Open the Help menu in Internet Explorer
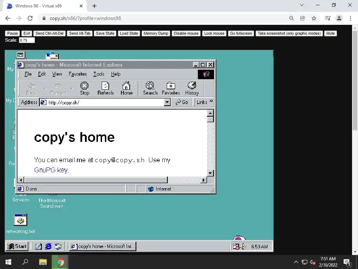Image resolution: width=358 pixels, height=269 pixels. 116,74
